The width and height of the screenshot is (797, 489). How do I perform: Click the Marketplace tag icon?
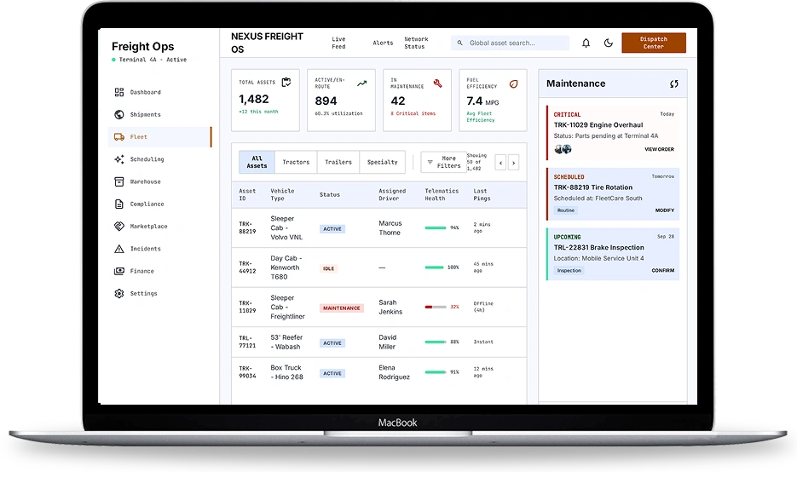click(119, 226)
